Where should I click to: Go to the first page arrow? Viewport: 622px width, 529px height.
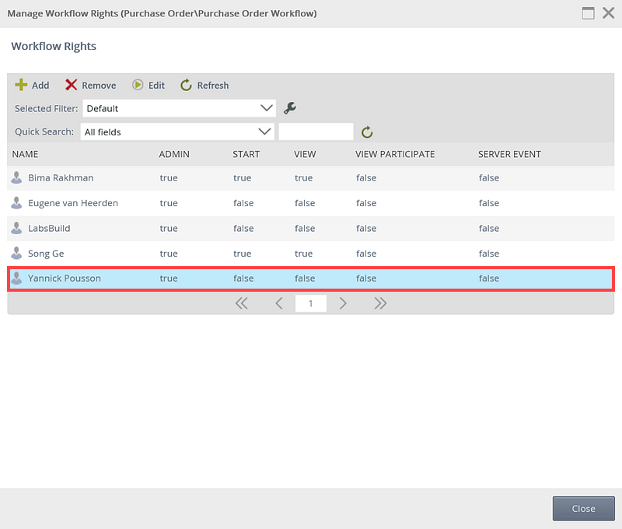[242, 303]
